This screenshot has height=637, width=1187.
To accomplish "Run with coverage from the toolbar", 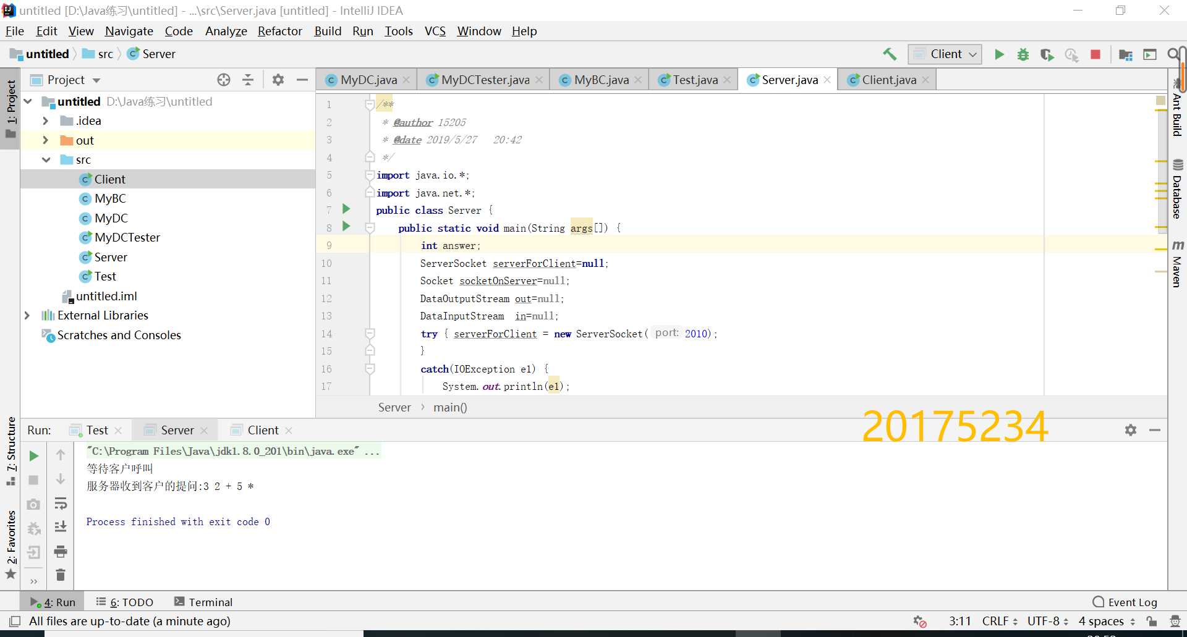I will pyautogui.click(x=1047, y=54).
